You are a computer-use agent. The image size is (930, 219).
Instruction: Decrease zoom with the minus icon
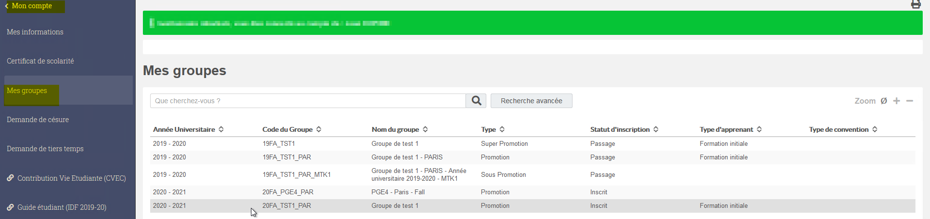tap(910, 101)
